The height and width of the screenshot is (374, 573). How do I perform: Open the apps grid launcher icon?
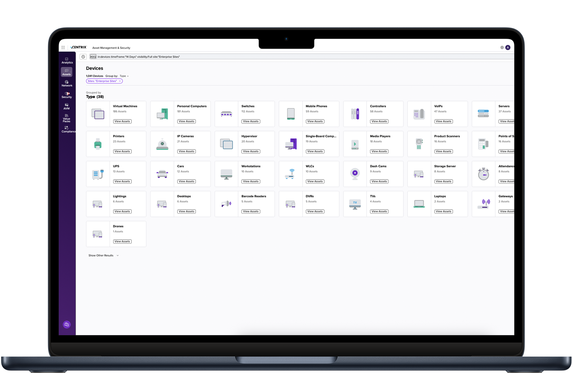(63, 47)
